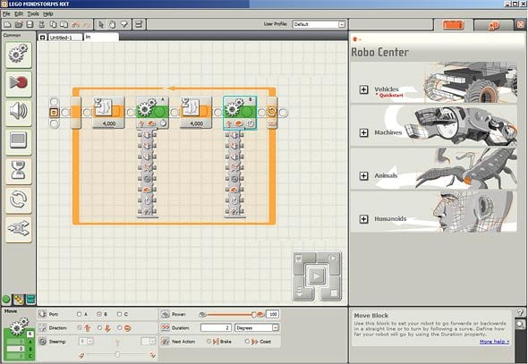Screen dimensions: 528x364
Task: Click the More help link
Action: point(494,342)
